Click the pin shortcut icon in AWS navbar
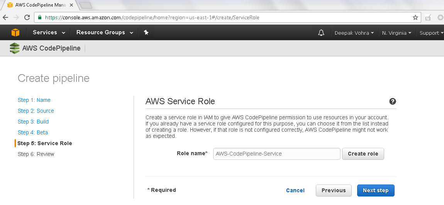 pyautogui.click(x=146, y=32)
